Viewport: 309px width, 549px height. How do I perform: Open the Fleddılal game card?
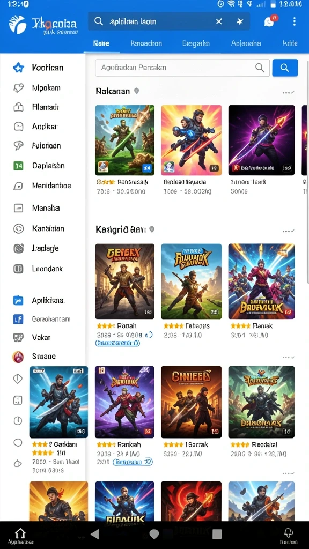[x=261, y=402]
